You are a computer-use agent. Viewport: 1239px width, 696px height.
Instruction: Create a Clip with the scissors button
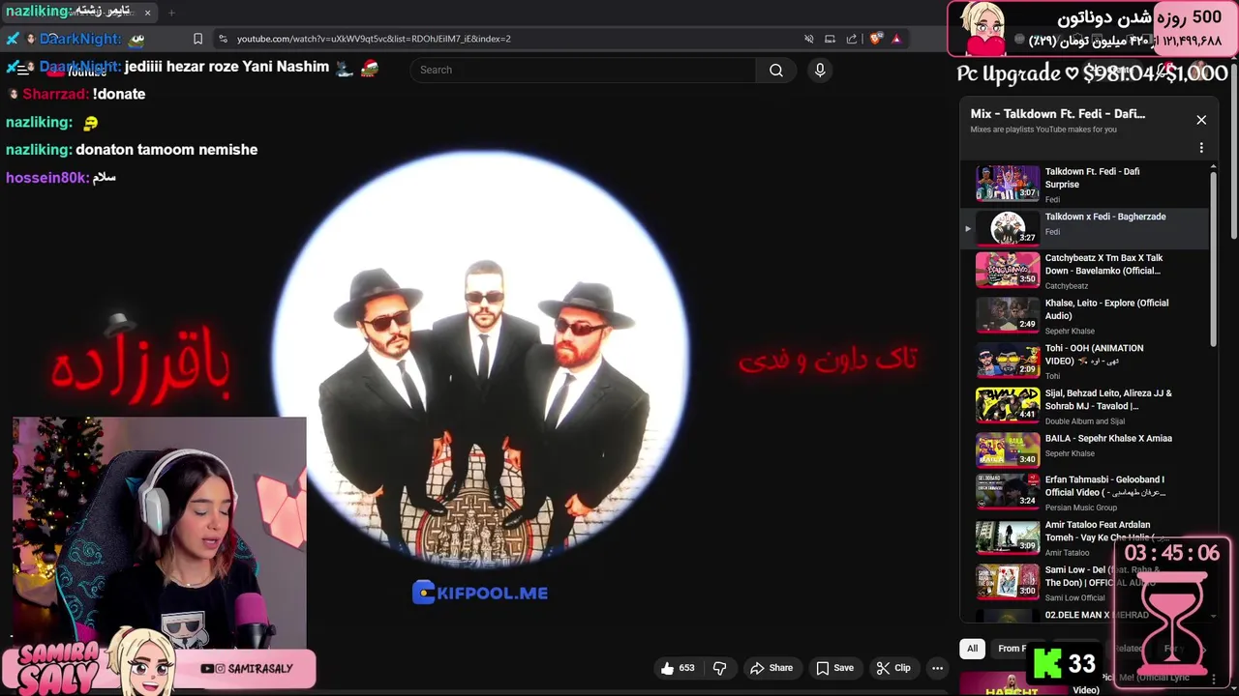[893, 668]
